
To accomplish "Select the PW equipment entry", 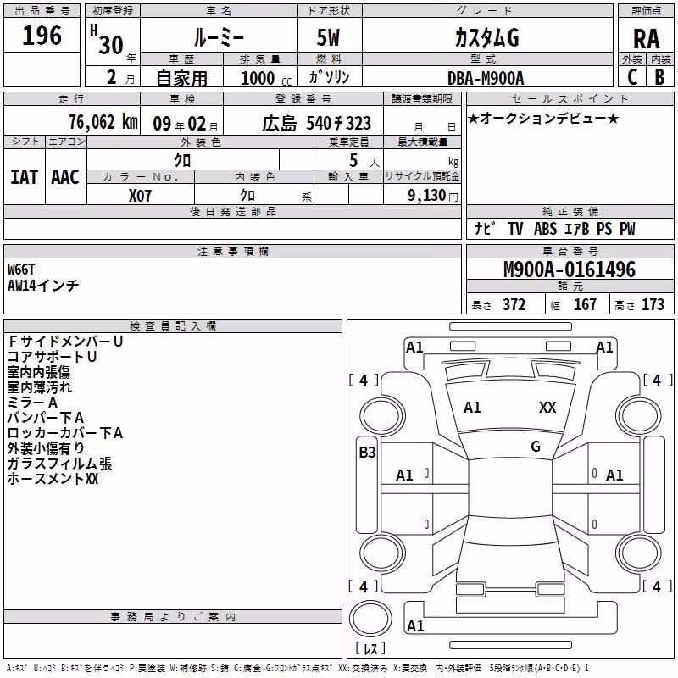I will [x=627, y=229].
